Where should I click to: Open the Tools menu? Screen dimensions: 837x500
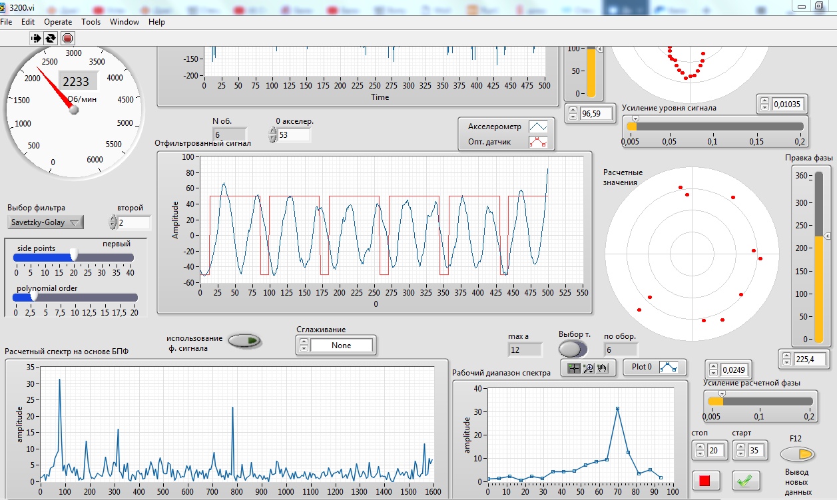[x=91, y=22]
